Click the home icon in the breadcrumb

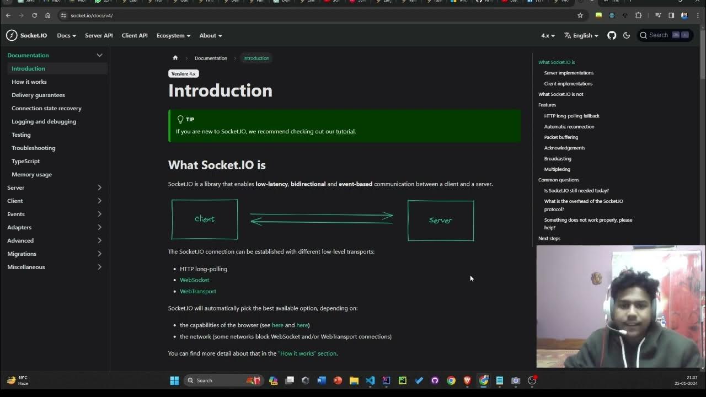click(175, 58)
